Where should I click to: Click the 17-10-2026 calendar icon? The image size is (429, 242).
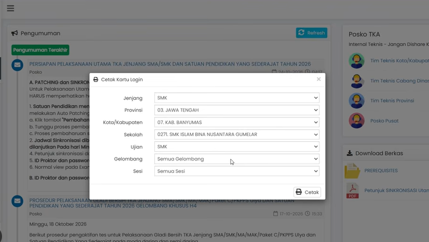click(x=276, y=214)
